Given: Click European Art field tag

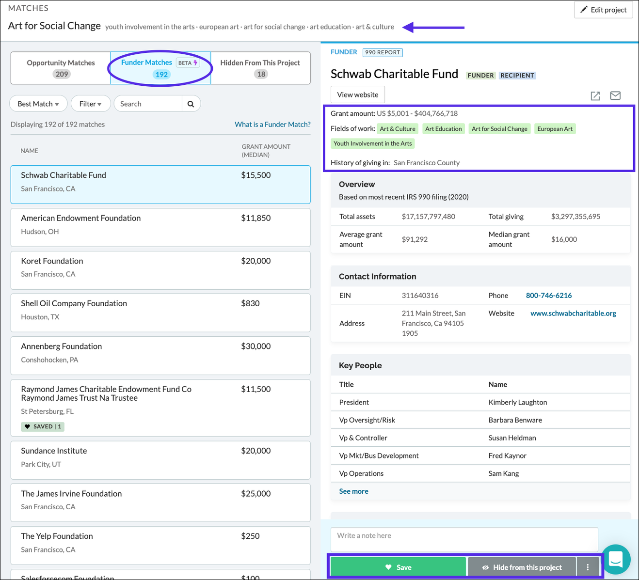Looking at the screenshot, I should (x=555, y=129).
